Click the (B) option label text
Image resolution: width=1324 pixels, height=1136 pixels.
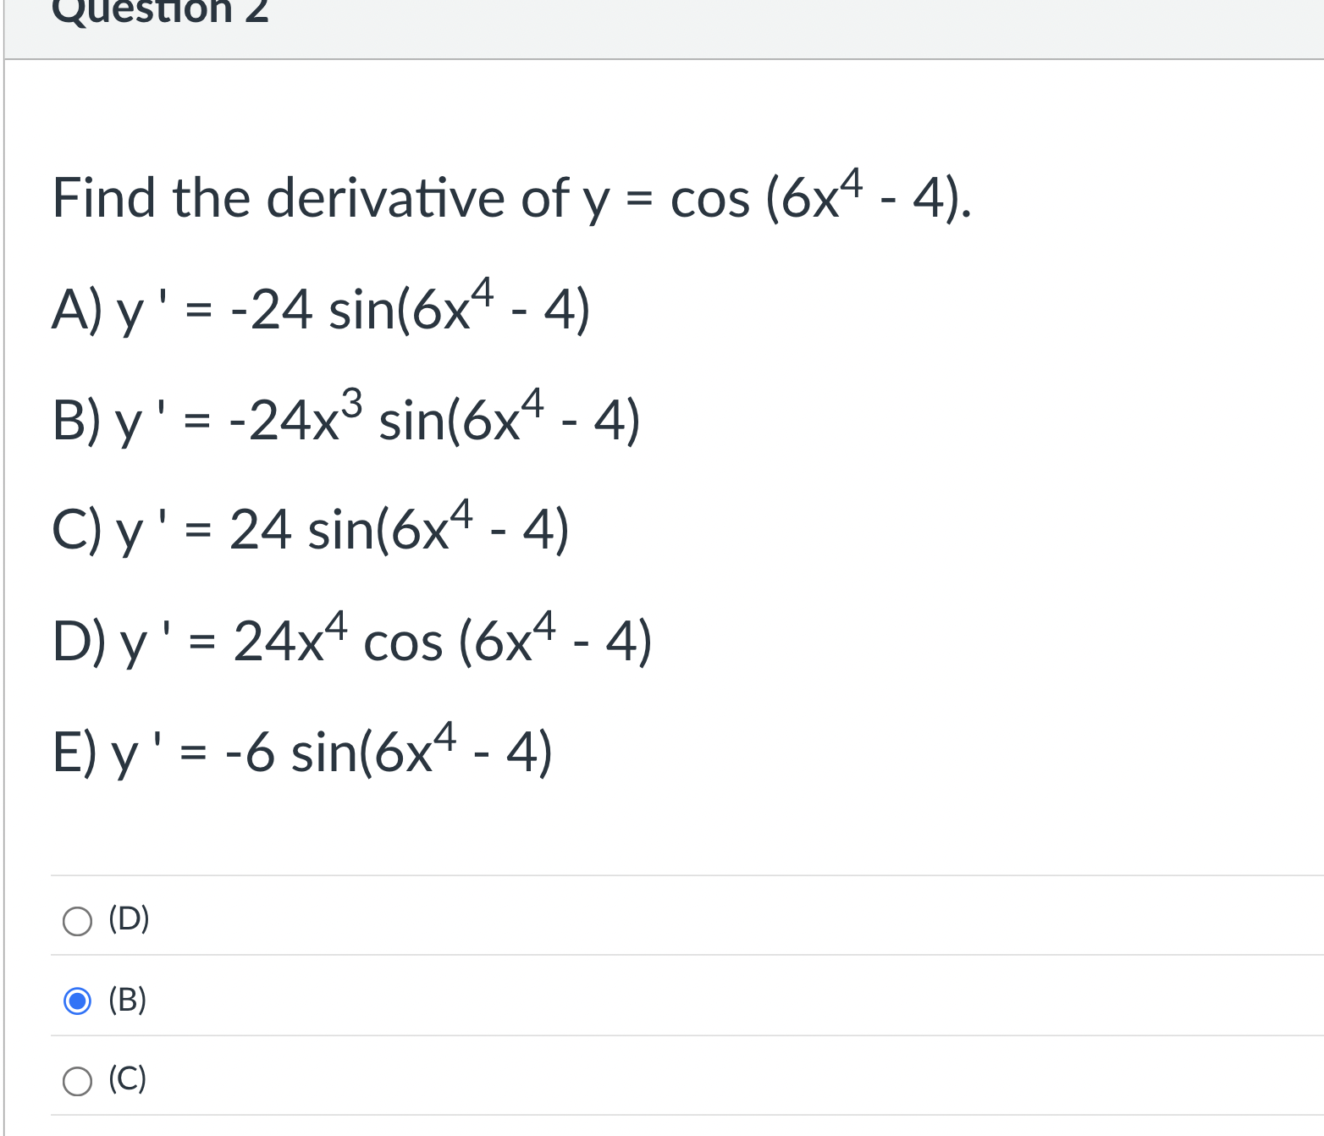(125, 1001)
